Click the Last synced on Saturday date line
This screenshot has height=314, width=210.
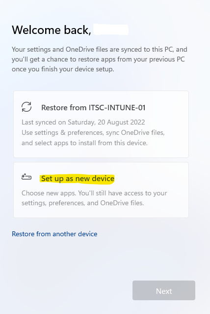pos(83,122)
